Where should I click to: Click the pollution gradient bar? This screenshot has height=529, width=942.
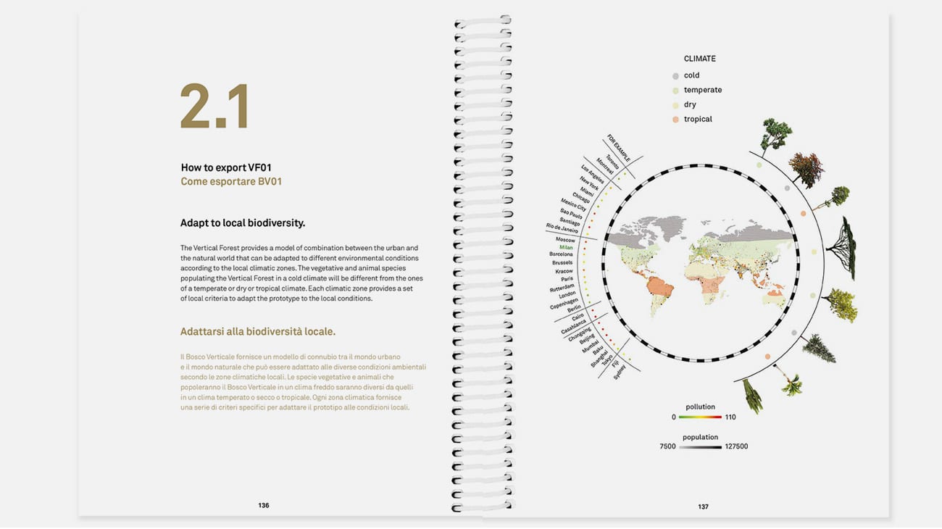[700, 417]
